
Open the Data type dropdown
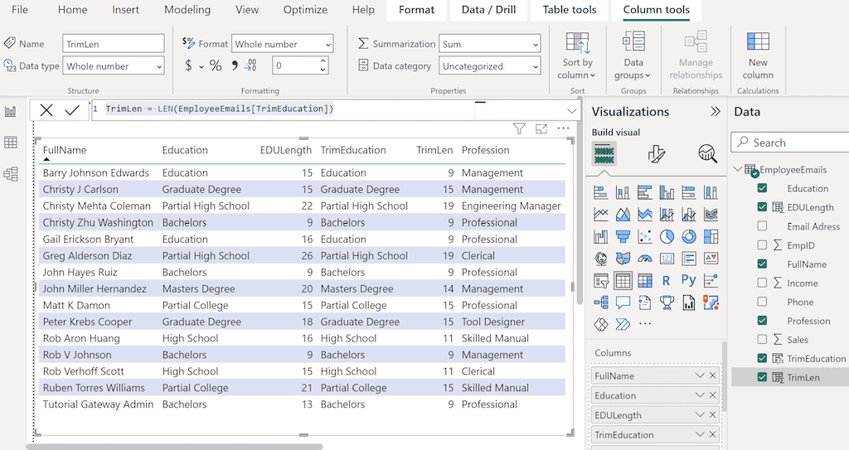[x=113, y=66]
